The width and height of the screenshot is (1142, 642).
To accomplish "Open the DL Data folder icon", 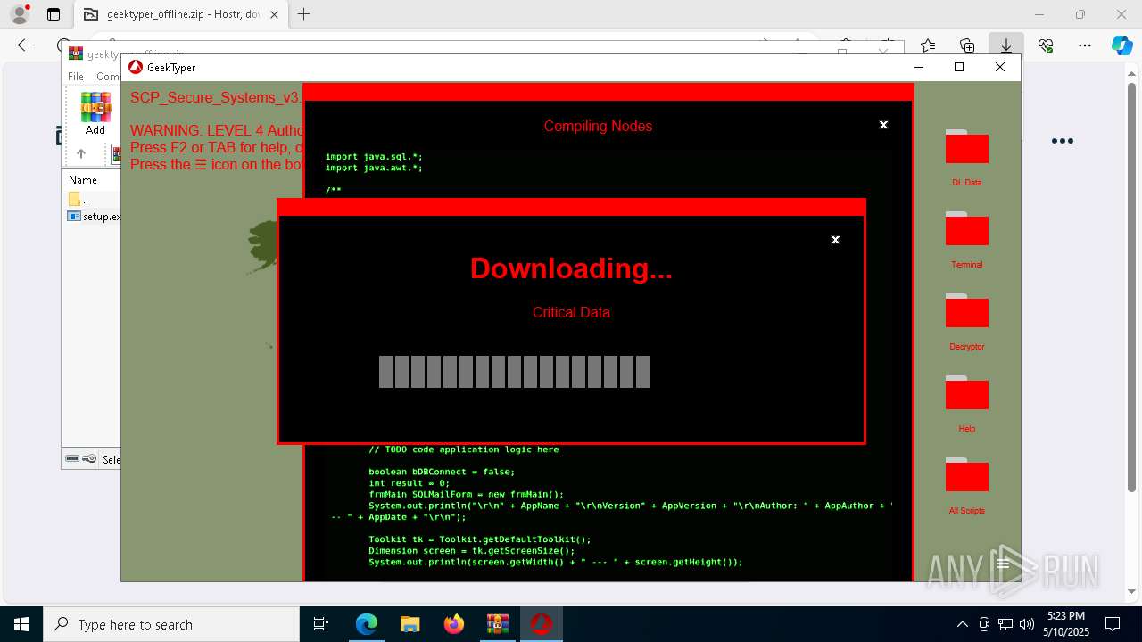I will (x=966, y=147).
